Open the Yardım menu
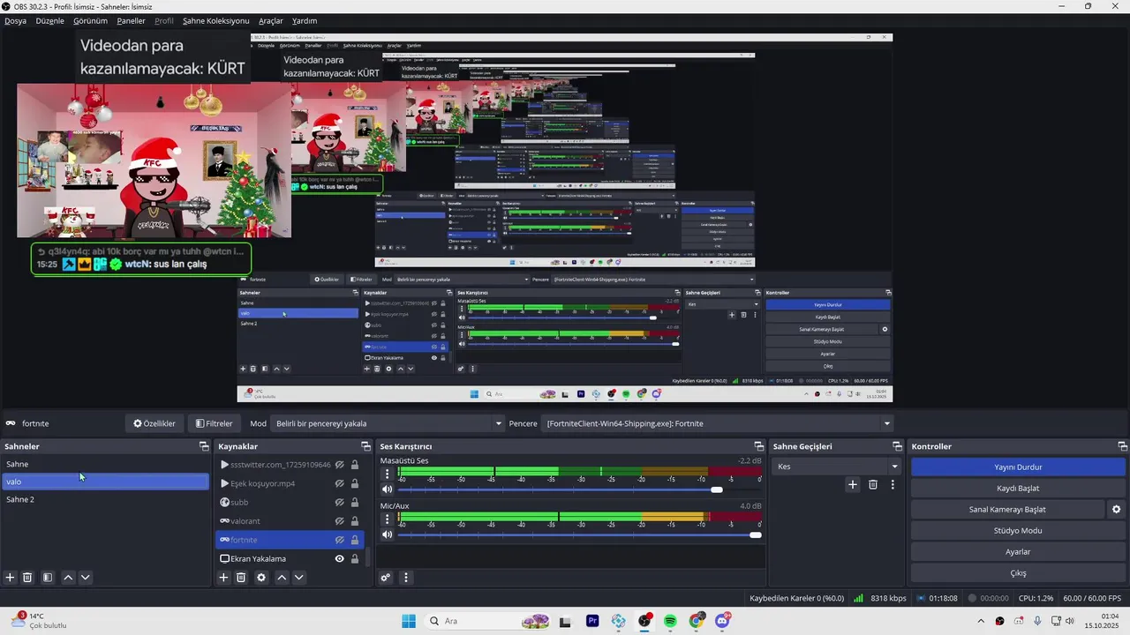 pos(305,20)
